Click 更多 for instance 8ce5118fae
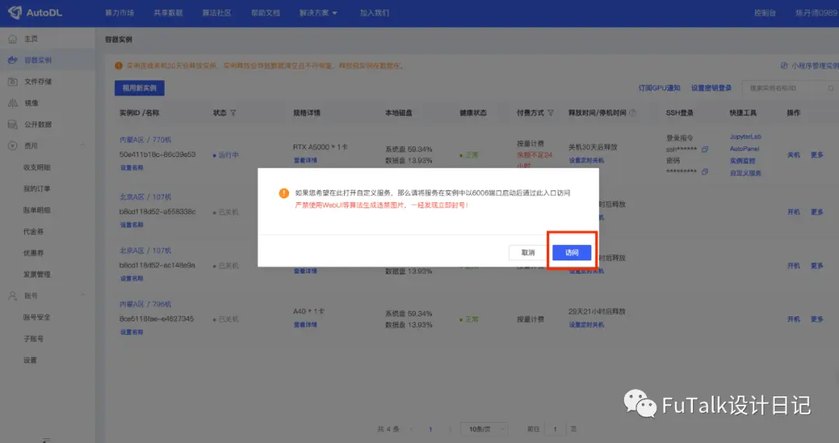 point(816,319)
